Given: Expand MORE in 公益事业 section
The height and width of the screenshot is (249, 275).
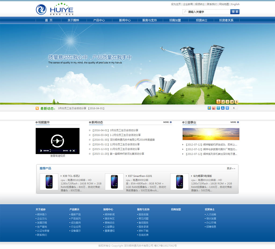Looking at the screenshot, I should coord(234,122).
